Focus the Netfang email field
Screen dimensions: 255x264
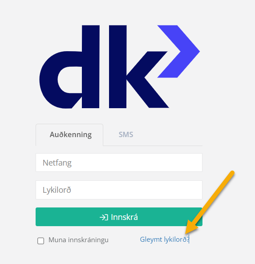pyautogui.click(x=119, y=162)
